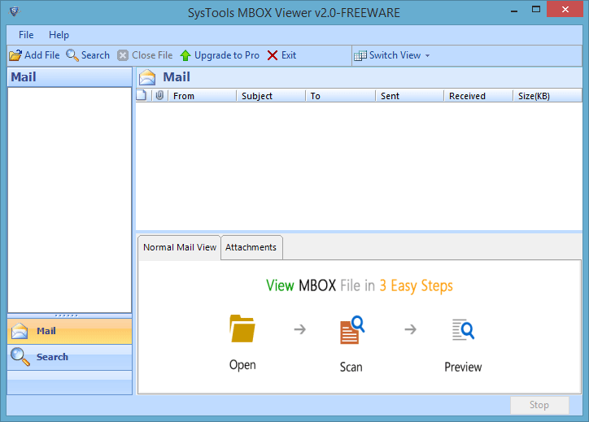Image resolution: width=589 pixels, height=422 pixels.
Task: Click the 'View MBOX File in 3 Easy Steps' heading
Action: click(x=360, y=285)
